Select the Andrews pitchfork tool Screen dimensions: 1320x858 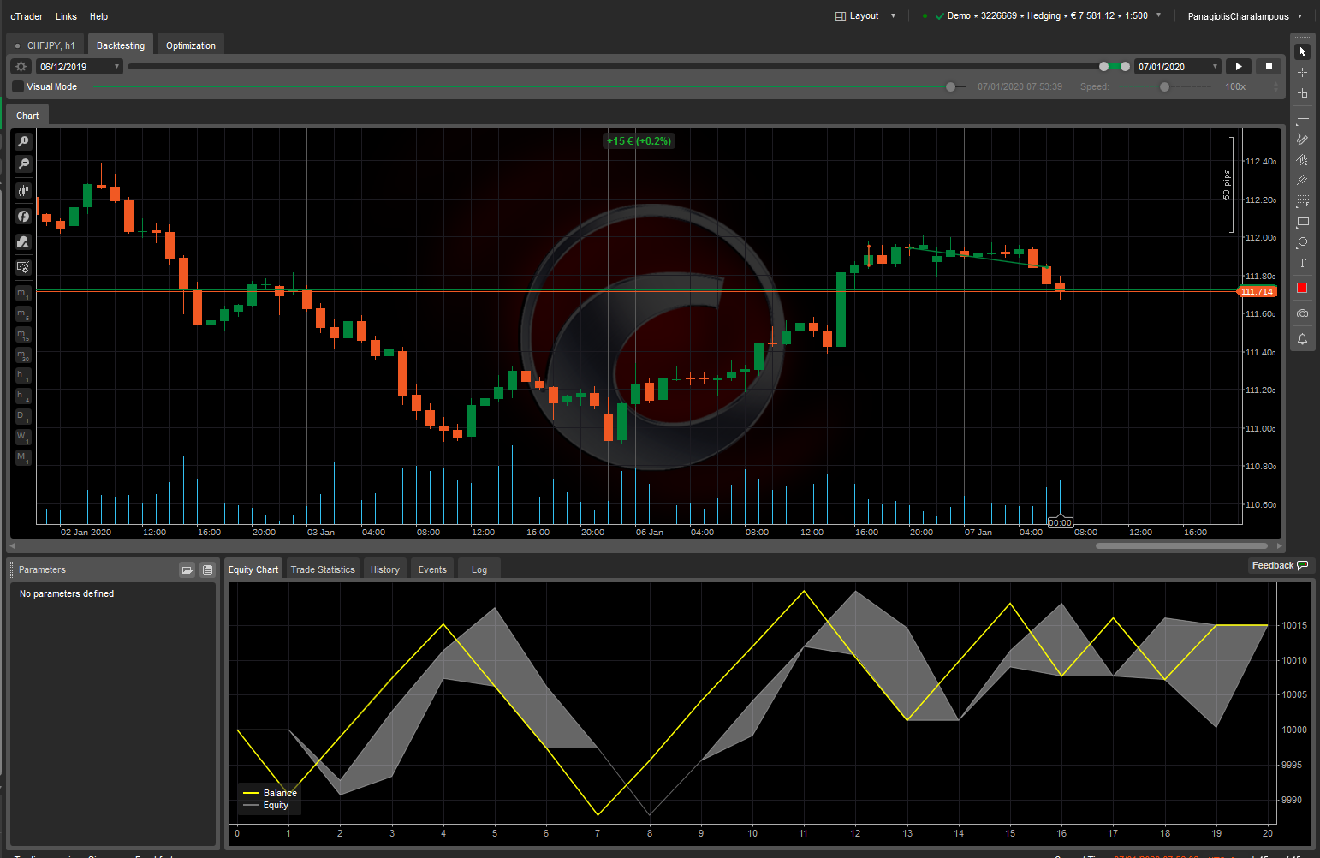pyautogui.click(x=1302, y=181)
